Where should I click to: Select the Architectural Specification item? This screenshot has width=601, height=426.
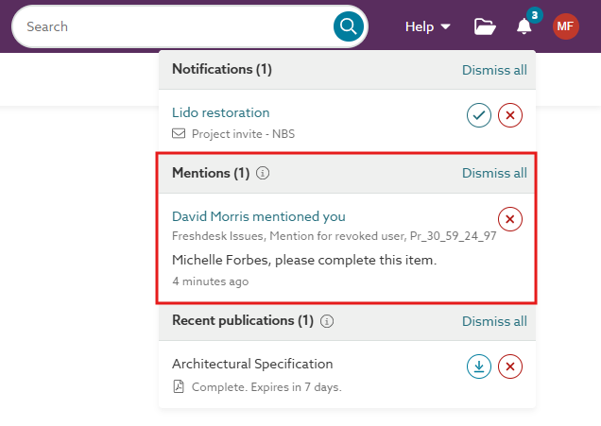coord(252,364)
